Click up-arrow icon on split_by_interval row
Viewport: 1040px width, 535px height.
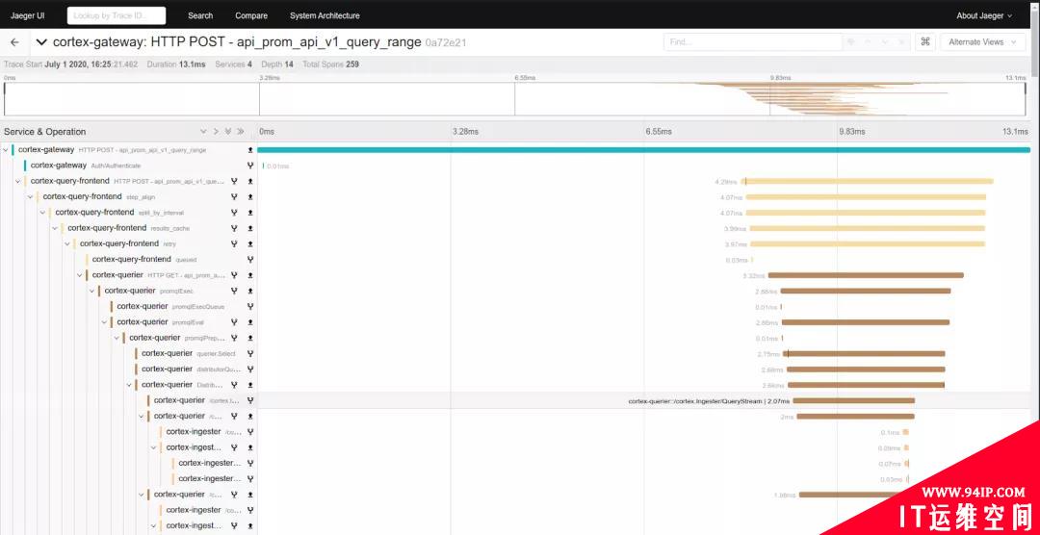pos(250,213)
